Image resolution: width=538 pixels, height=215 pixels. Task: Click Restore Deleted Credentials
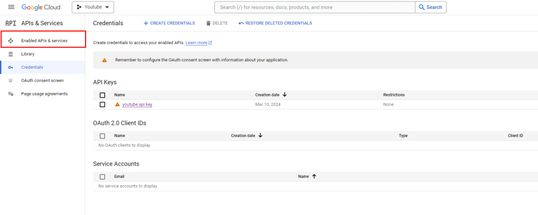click(275, 23)
